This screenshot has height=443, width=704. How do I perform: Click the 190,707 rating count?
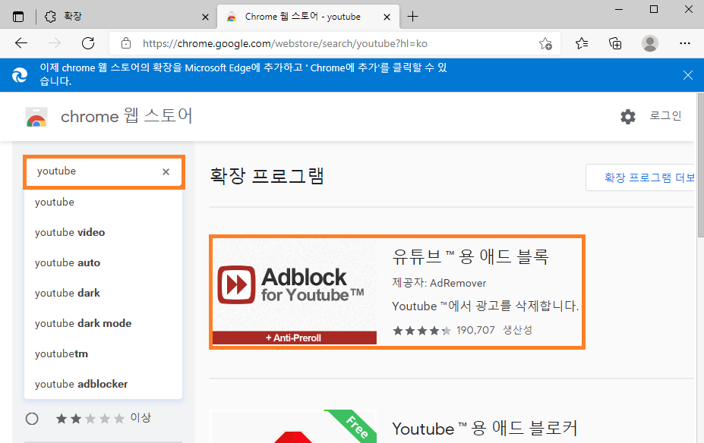(x=475, y=331)
